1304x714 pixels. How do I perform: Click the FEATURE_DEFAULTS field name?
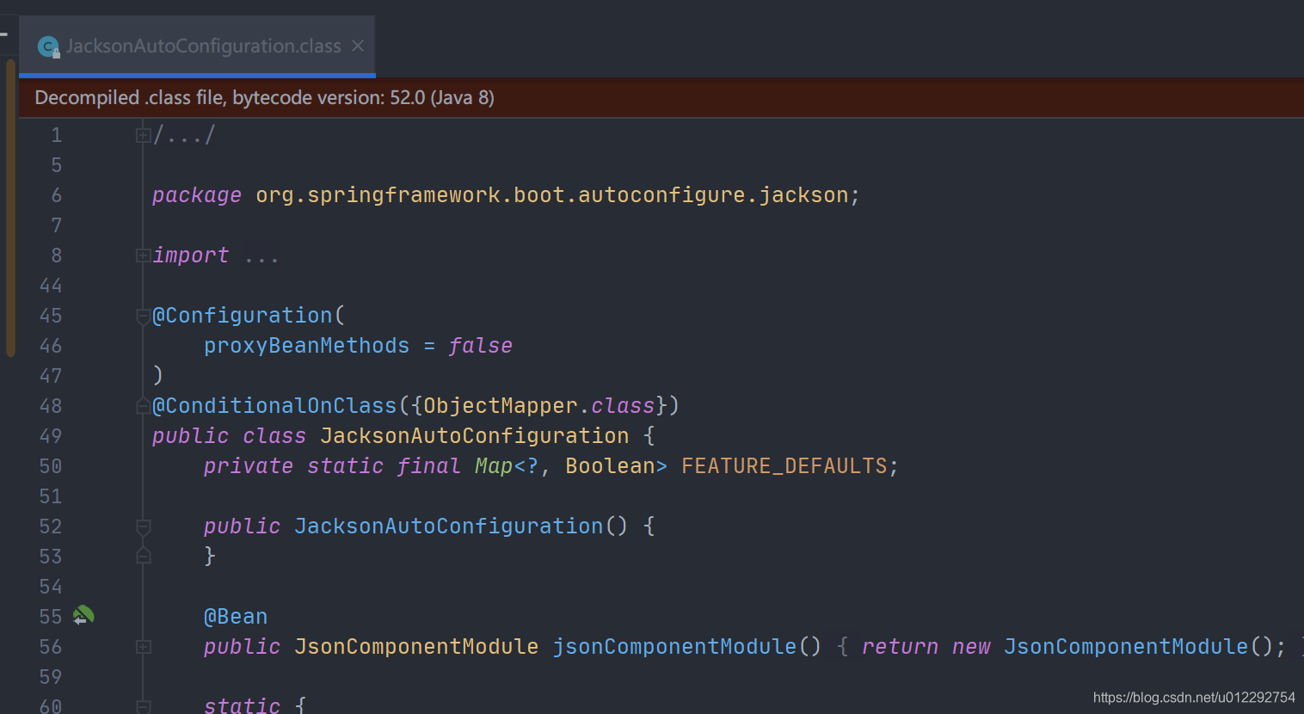(x=784, y=466)
